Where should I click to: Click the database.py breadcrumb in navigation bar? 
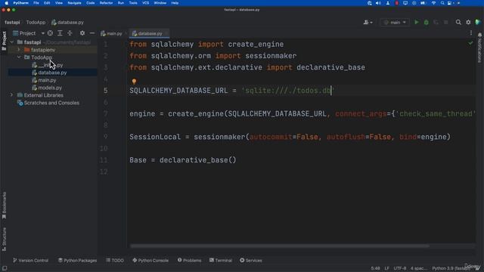[x=67, y=22]
